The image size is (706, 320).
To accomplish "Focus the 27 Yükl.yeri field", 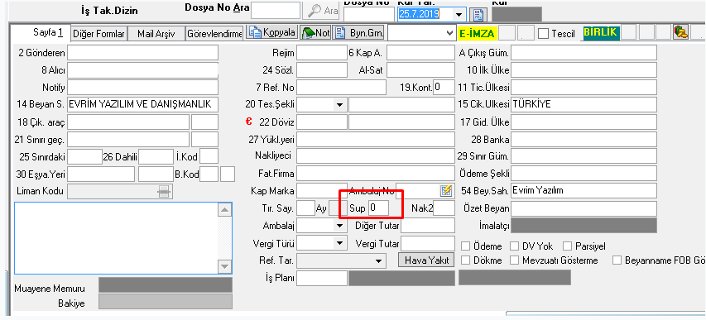I will pyautogui.click(x=376, y=140).
